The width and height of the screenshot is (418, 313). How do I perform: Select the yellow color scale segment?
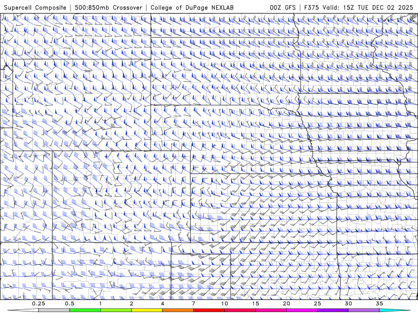(x=147, y=310)
